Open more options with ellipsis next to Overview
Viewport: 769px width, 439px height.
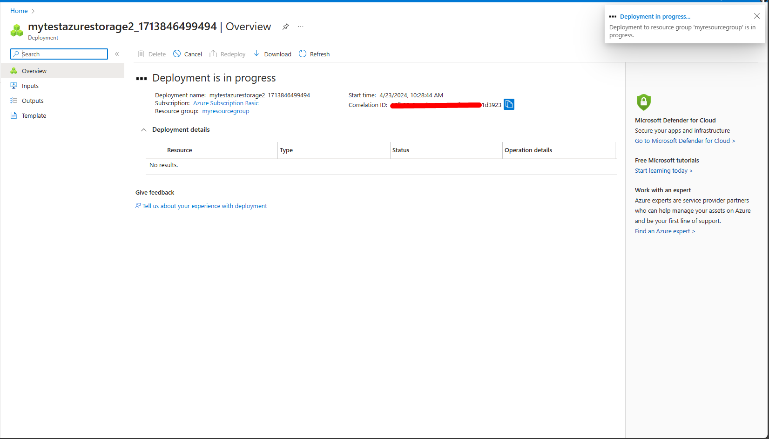pos(300,27)
